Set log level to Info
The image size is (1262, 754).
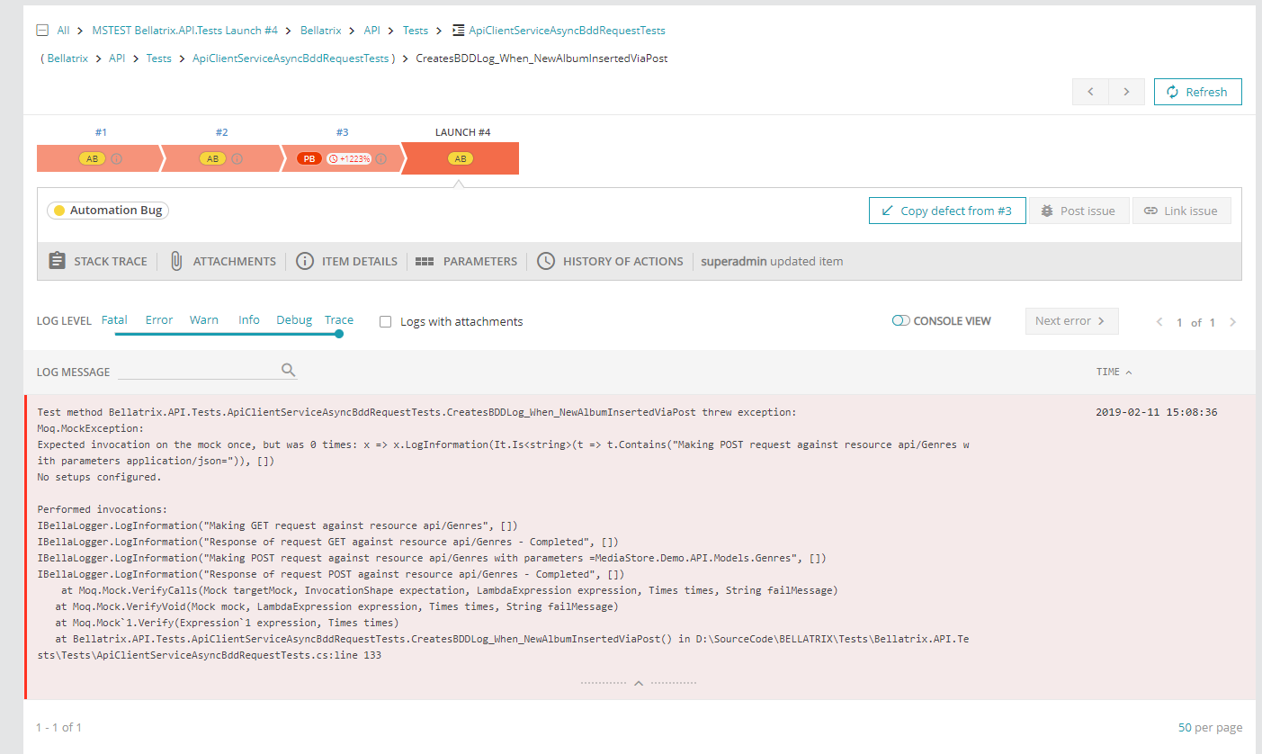tap(249, 319)
